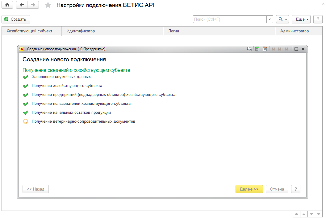326x218 pixels.
Task: Cancel with the Отмена button
Action: coord(277,189)
